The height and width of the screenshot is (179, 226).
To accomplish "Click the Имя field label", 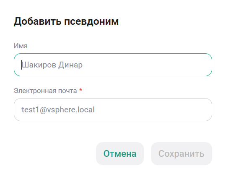I will pos(21,46).
